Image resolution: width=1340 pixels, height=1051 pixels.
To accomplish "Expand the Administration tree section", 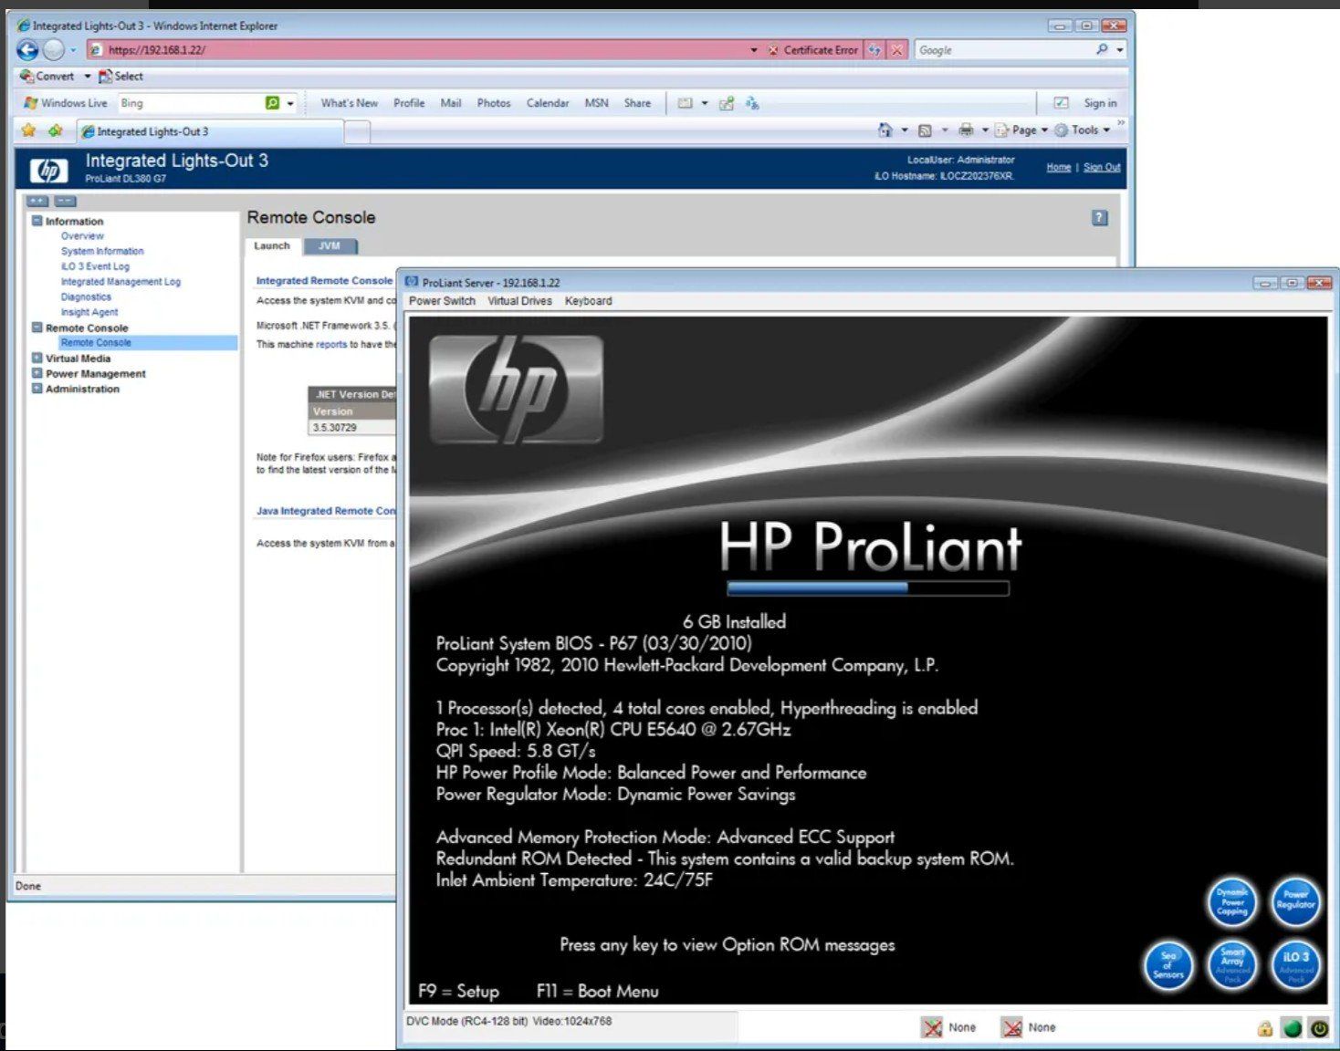I will pos(37,388).
